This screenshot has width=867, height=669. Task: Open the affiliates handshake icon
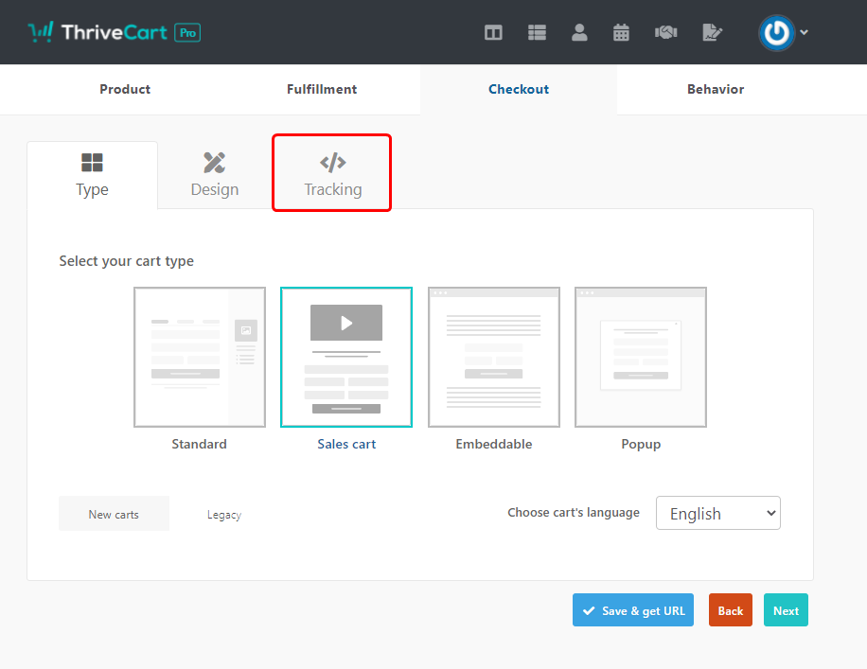coord(665,32)
